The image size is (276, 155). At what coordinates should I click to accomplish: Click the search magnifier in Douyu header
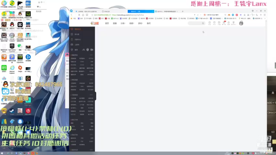click(x=203, y=23)
